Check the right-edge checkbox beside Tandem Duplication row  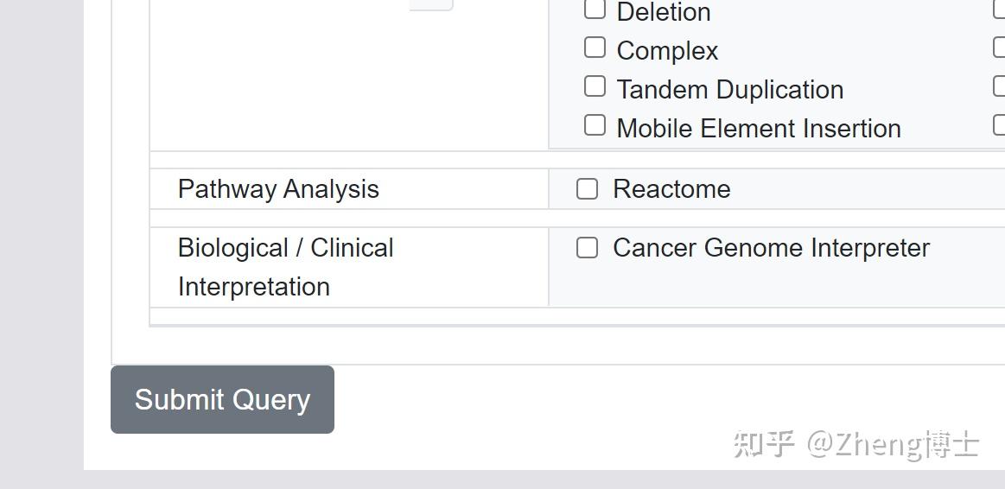(x=1000, y=86)
